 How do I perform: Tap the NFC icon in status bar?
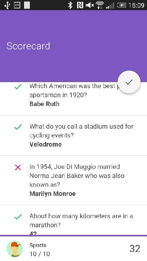80,5
